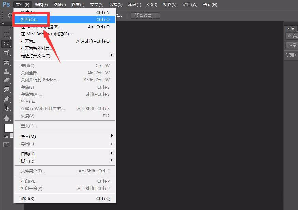Select the Path Selection arrow tool
Viewport: 298px width, 210px height.
click(x=6, y=108)
